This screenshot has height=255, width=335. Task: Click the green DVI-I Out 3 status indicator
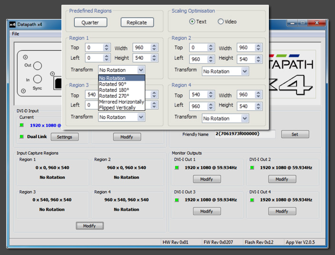coord(177,200)
